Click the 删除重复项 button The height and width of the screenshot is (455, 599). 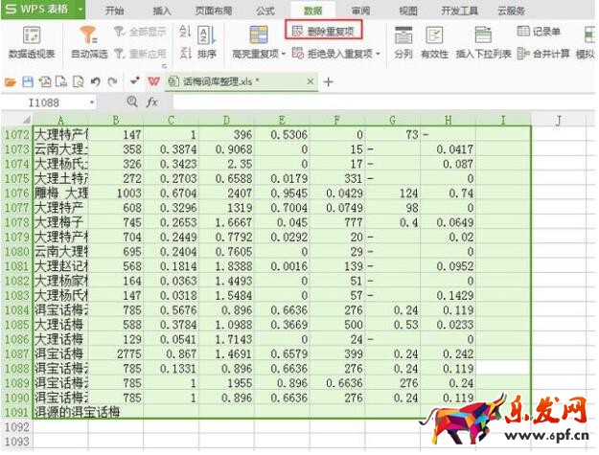tap(326, 31)
